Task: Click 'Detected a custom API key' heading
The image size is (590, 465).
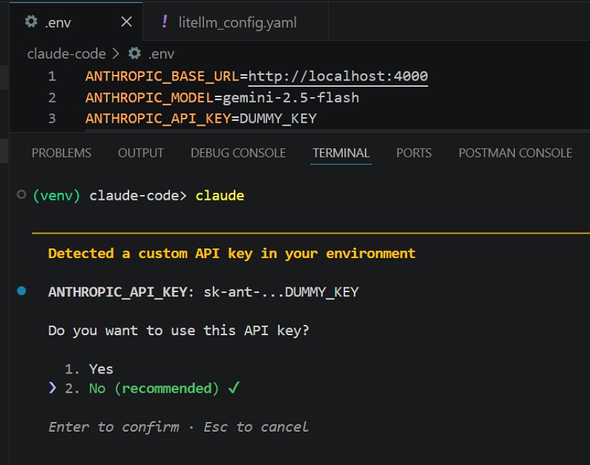Action: coord(232,253)
